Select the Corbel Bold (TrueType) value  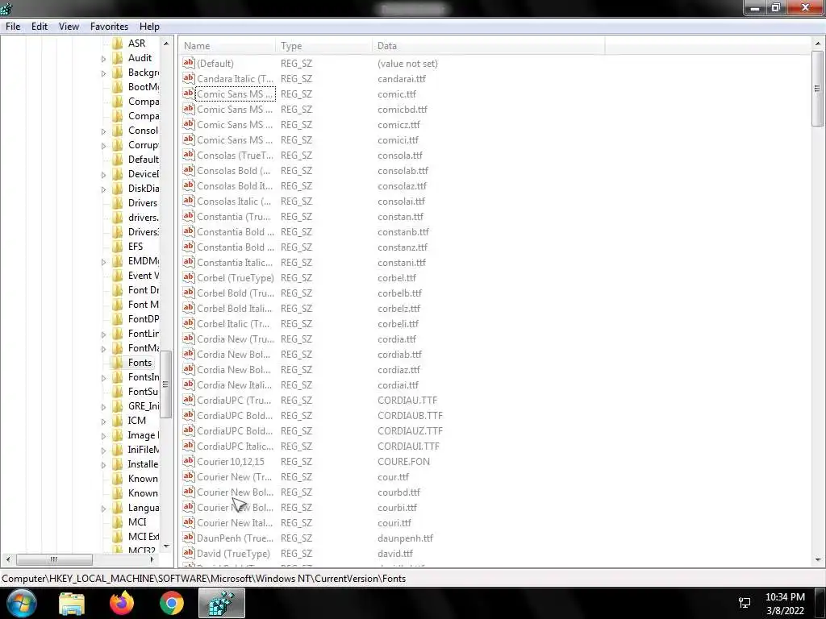(x=236, y=293)
